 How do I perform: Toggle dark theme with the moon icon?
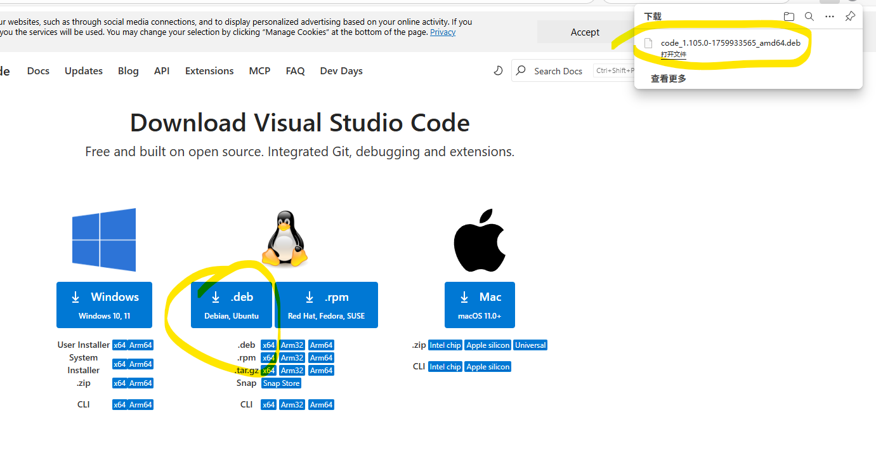pos(498,70)
